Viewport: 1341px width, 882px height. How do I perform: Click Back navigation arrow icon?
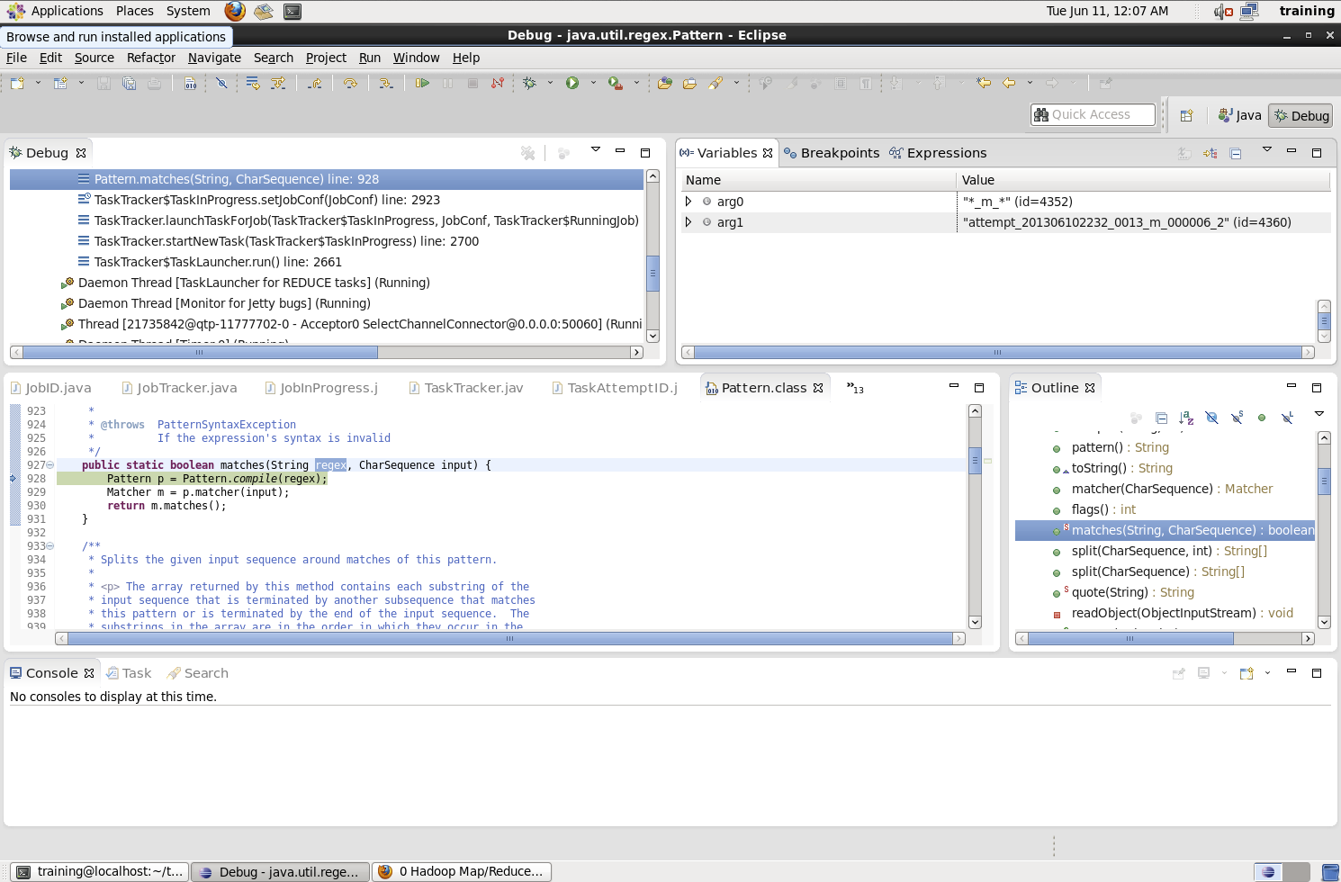[1009, 83]
